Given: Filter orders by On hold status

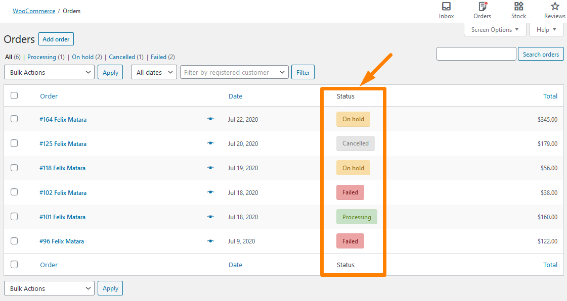Looking at the screenshot, I should point(83,57).
